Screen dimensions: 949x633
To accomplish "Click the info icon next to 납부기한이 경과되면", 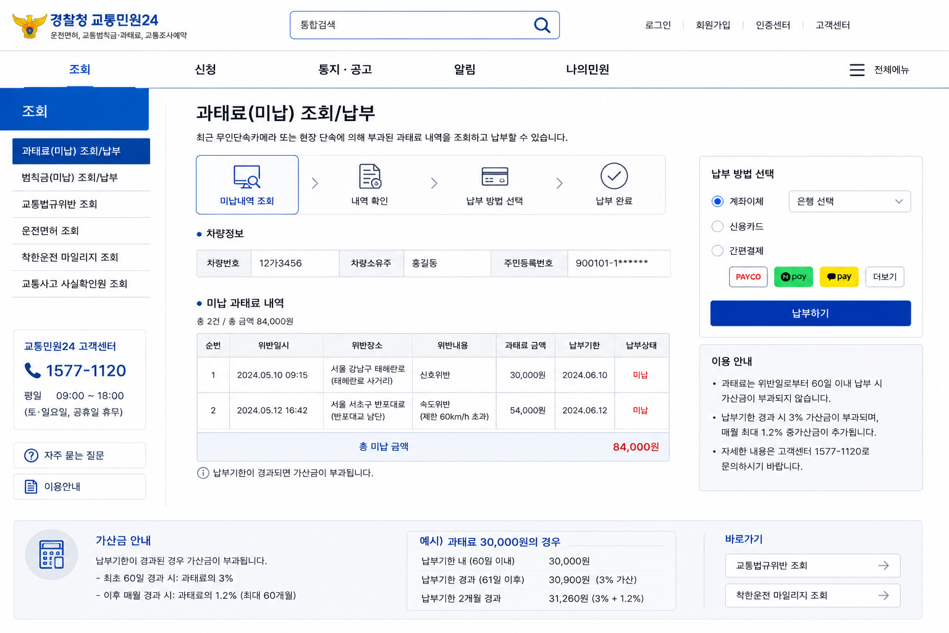I will (203, 473).
